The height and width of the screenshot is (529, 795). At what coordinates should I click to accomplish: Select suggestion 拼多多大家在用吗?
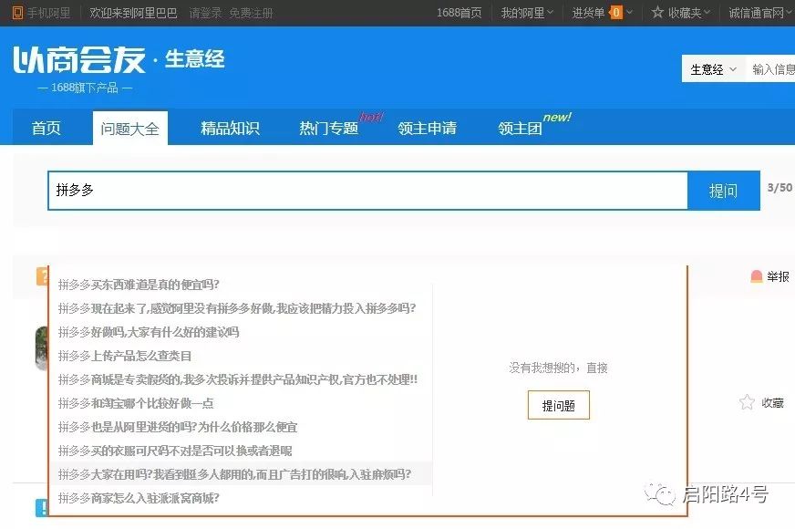(234, 474)
